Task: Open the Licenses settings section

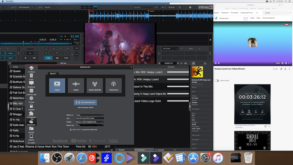Action: (x=31, y=107)
